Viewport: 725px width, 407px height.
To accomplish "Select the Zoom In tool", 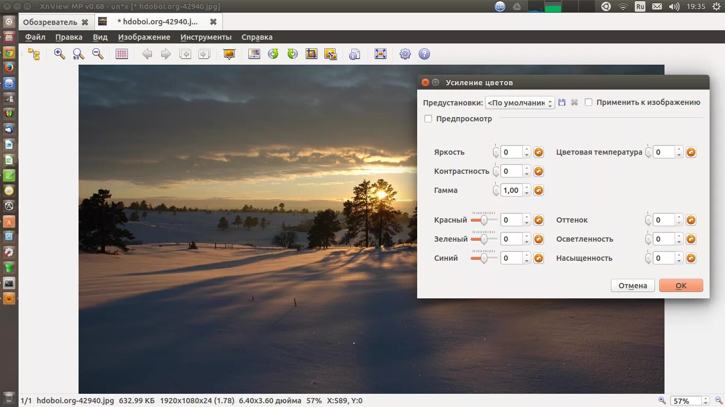I will [x=59, y=54].
